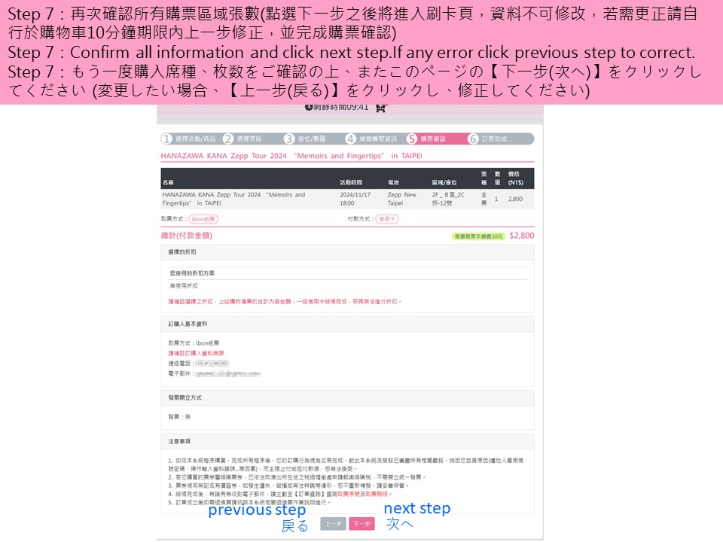Viewport: 723px width, 542px height.
Task: Click the 發票開立方式 section header
Action: click(185, 397)
